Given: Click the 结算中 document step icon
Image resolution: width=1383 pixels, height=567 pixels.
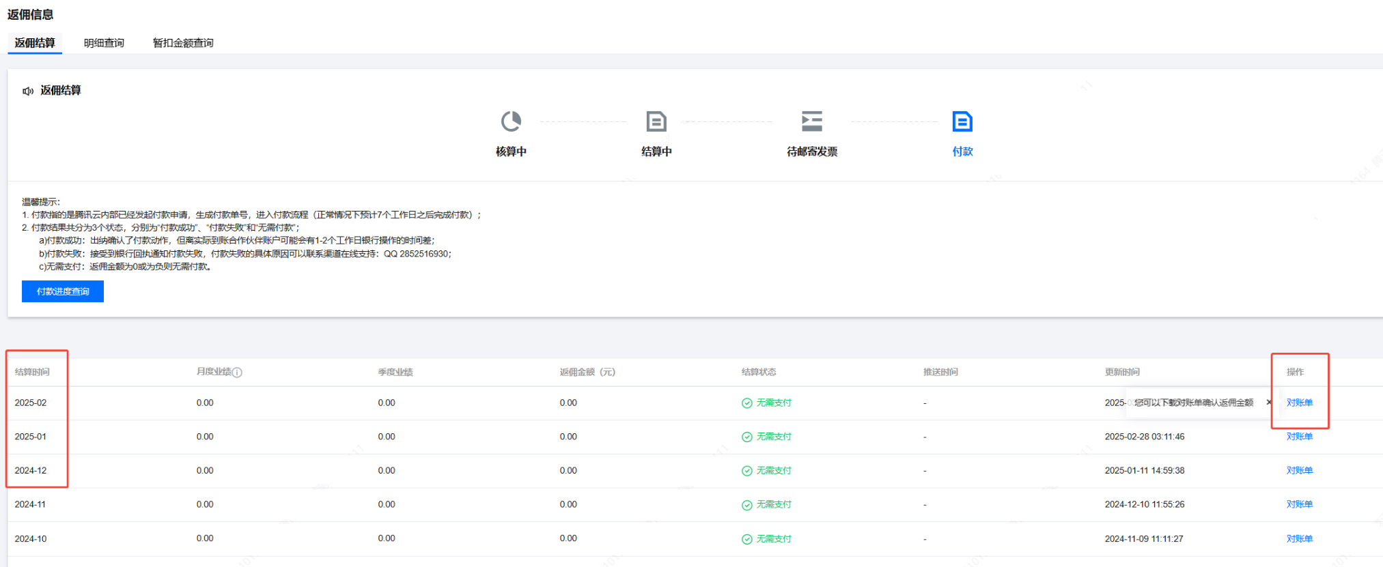Looking at the screenshot, I should (x=656, y=121).
